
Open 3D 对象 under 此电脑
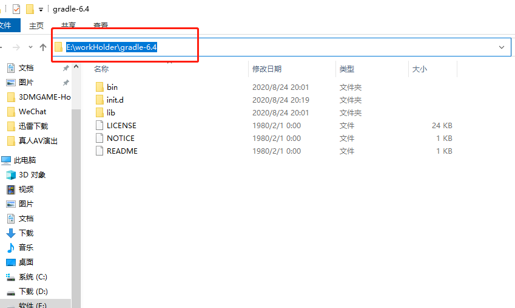click(x=32, y=175)
